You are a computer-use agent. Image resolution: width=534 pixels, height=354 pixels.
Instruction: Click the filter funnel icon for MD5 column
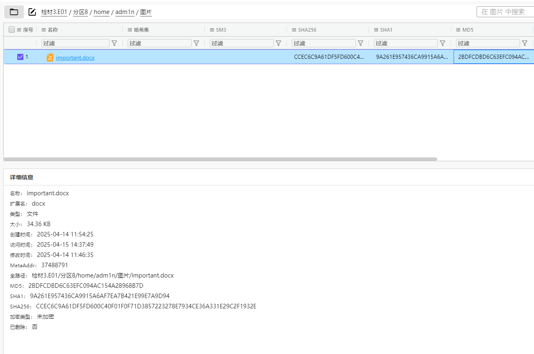pyautogui.click(x=525, y=43)
